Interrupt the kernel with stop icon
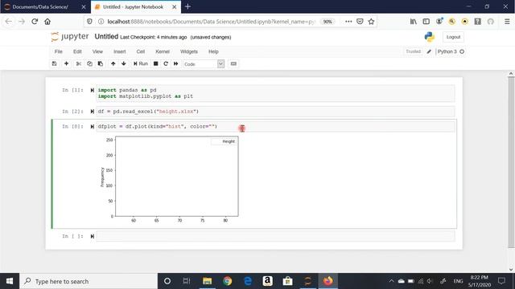 pos(155,63)
